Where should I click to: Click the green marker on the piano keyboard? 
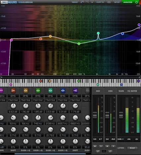click(79, 81)
